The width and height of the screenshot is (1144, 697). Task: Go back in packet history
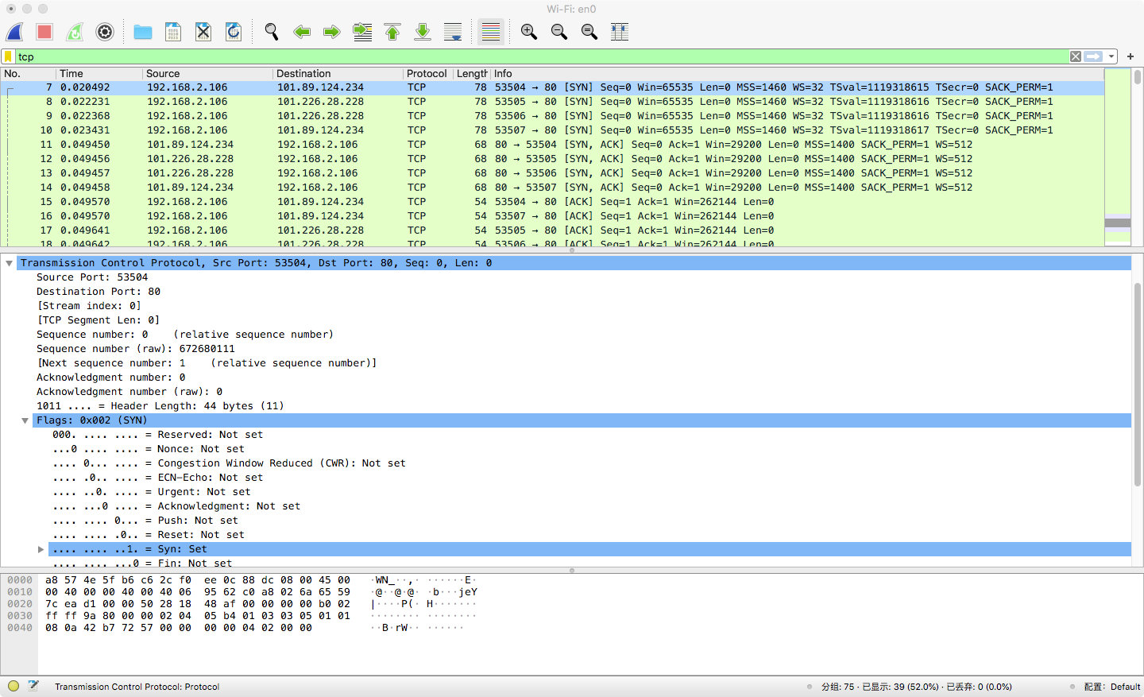(302, 32)
